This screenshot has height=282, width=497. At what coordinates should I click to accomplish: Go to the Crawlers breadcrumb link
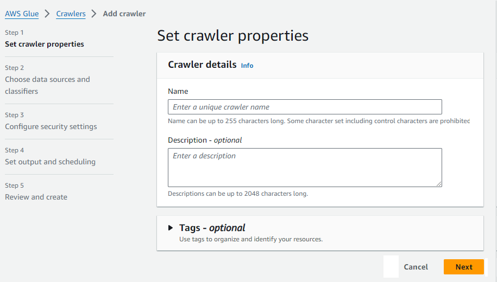pos(71,14)
